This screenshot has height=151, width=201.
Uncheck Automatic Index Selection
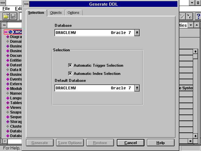70,74
